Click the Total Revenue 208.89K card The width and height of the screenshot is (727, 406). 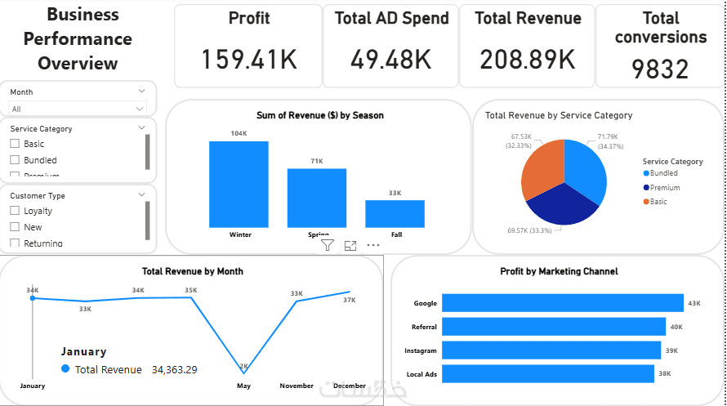point(527,46)
